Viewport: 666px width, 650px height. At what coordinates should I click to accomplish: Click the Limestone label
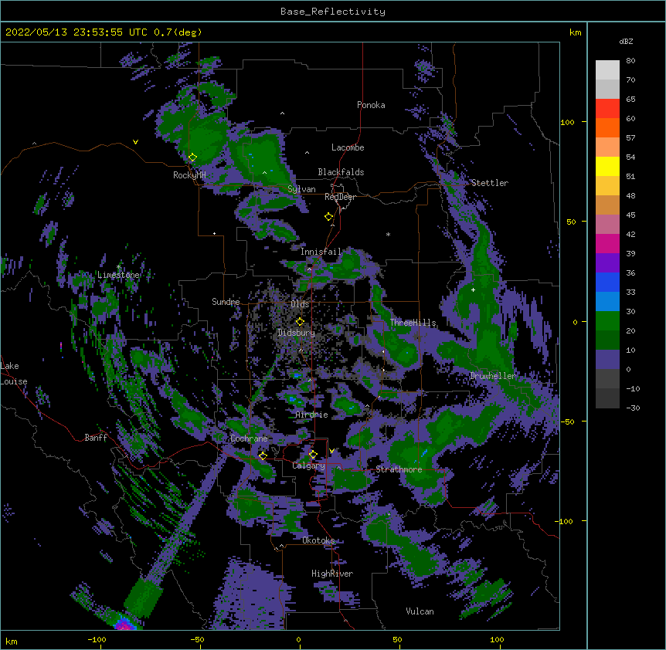click(118, 275)
